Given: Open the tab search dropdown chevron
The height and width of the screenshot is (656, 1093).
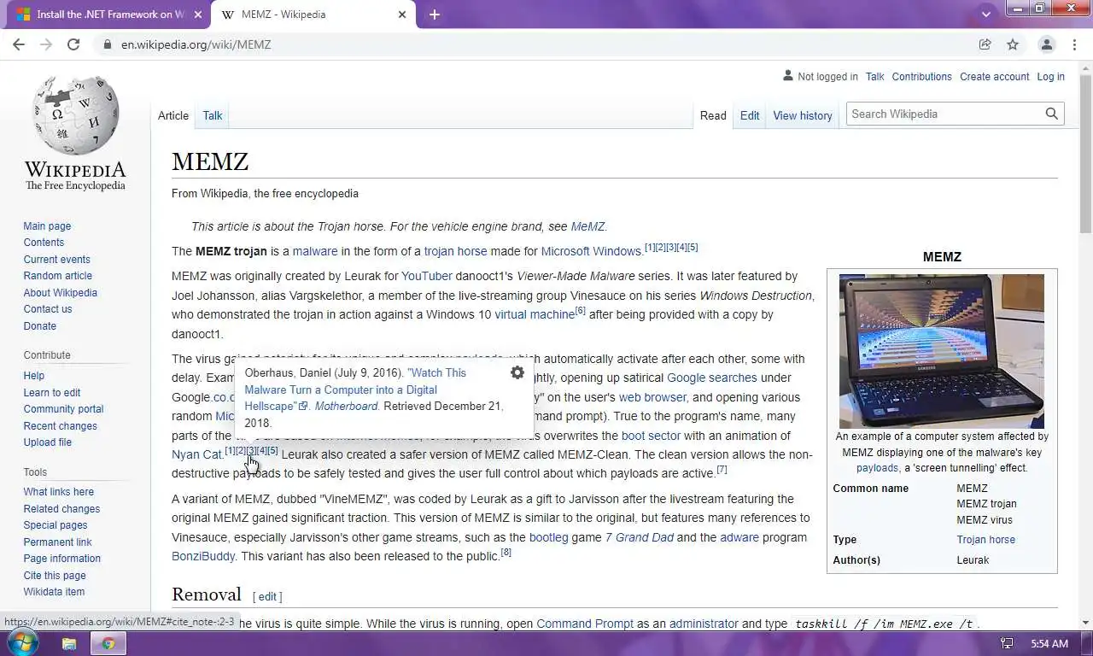Looking at the screenshot, I should click(986, 15).
